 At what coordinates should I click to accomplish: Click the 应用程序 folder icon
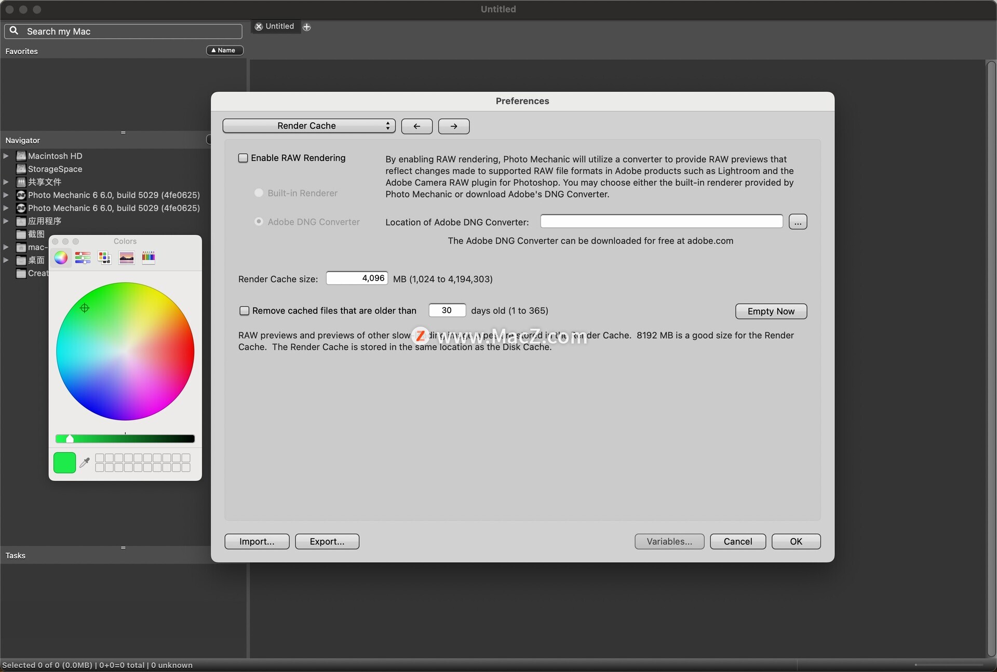[21, 221]
